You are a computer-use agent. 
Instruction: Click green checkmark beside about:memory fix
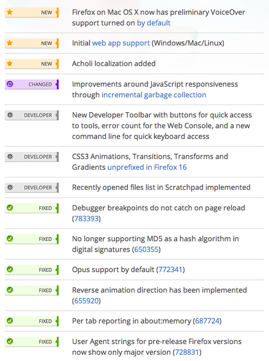10,321
